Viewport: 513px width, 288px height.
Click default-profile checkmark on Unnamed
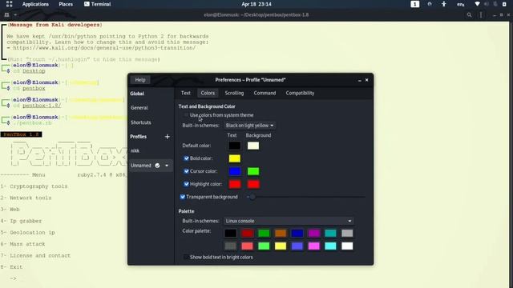157,166
